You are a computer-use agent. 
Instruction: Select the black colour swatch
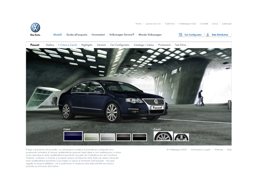point(139,137)
